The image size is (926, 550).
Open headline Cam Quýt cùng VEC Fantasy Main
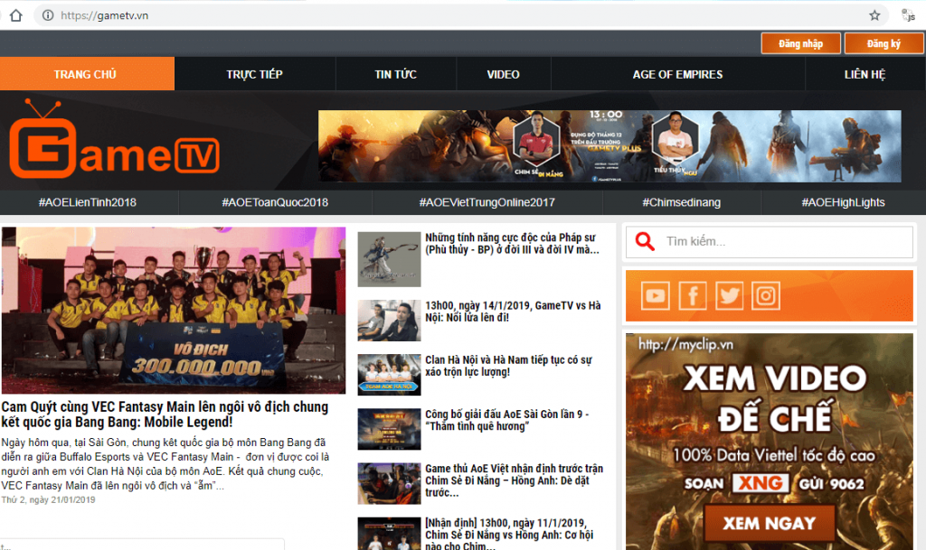click(x=165, y=415)
